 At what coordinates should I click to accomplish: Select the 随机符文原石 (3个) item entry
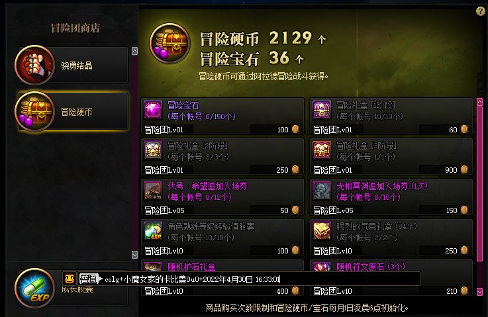[391, 278]
